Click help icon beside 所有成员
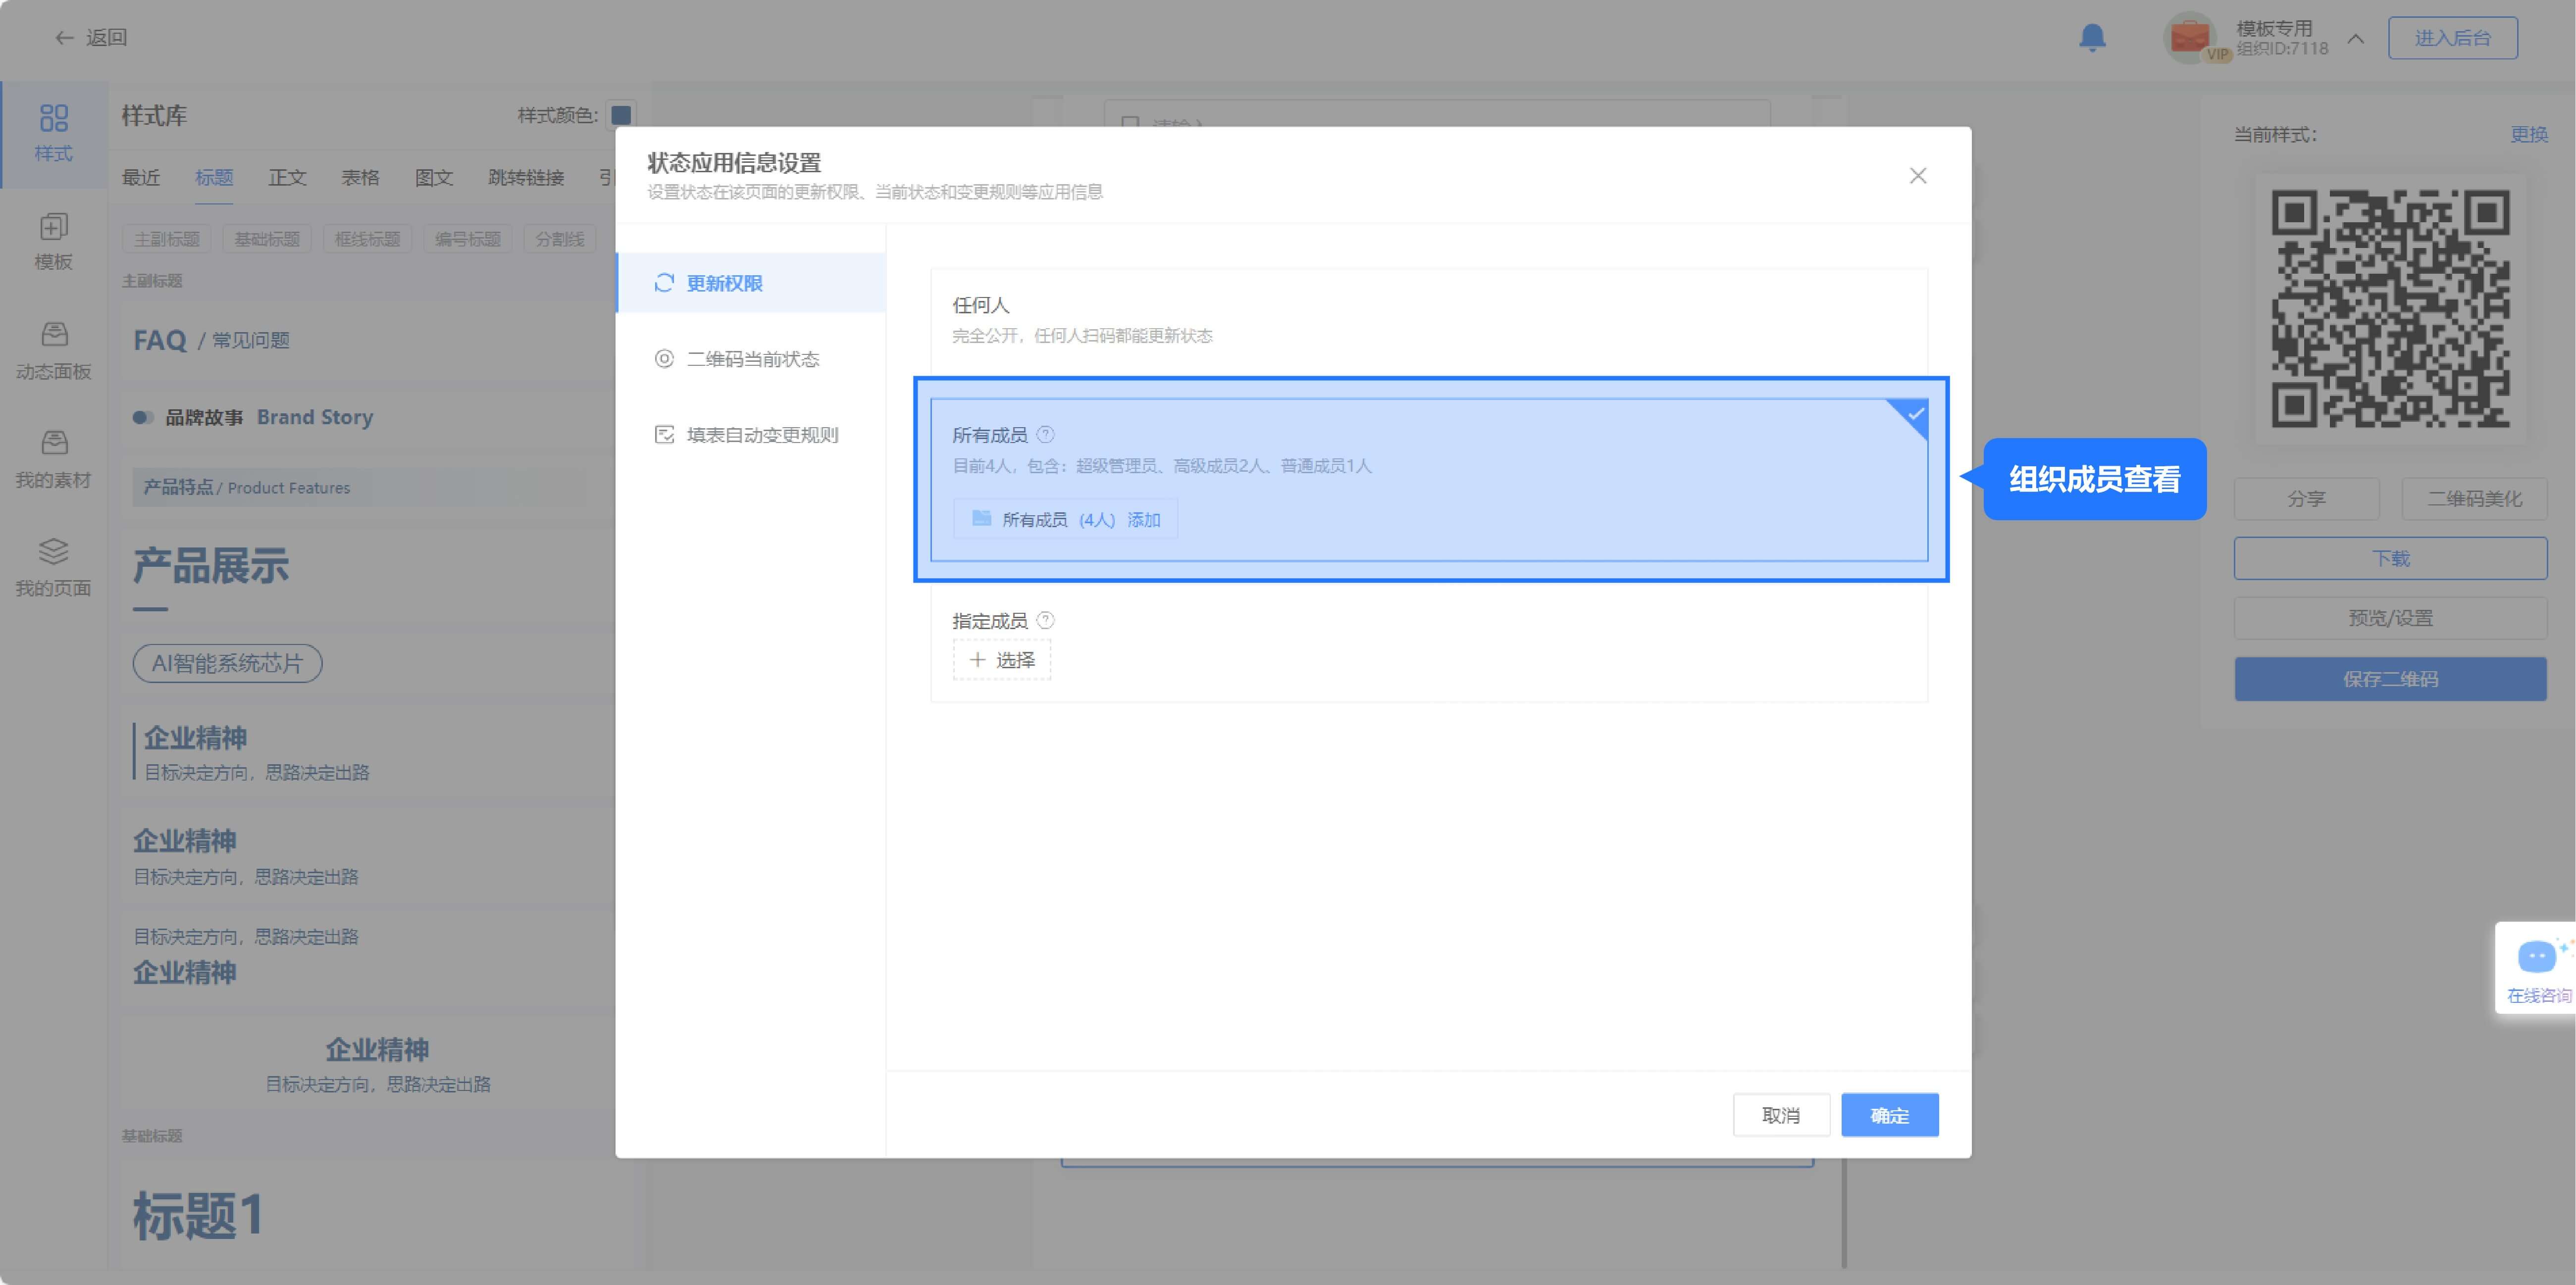The height and width of the screenshot is (1285, 2576). pos(1045,435)
